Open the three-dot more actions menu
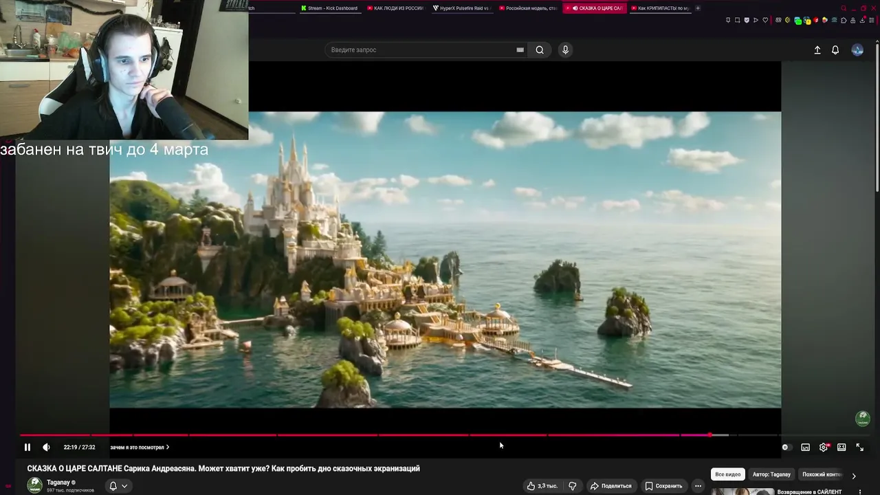The height and width of the screenshot is (495, 880). click(698, 486)
